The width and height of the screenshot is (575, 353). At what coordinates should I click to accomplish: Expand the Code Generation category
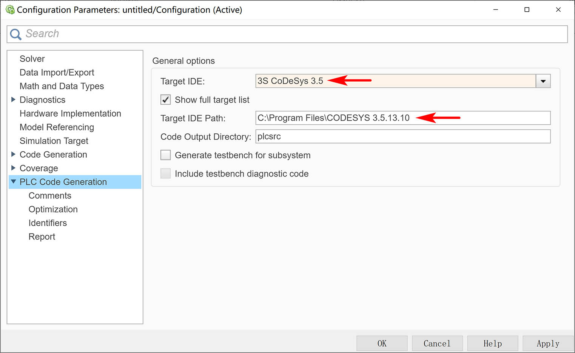(x=12, y=154)
